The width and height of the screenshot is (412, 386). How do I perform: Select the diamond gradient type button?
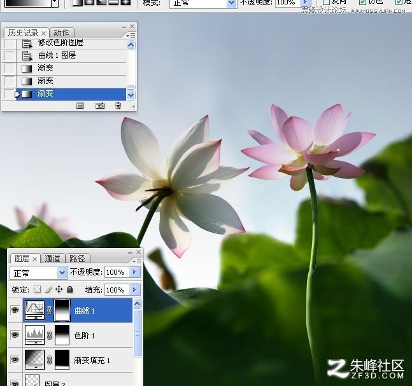coord(126,3)
